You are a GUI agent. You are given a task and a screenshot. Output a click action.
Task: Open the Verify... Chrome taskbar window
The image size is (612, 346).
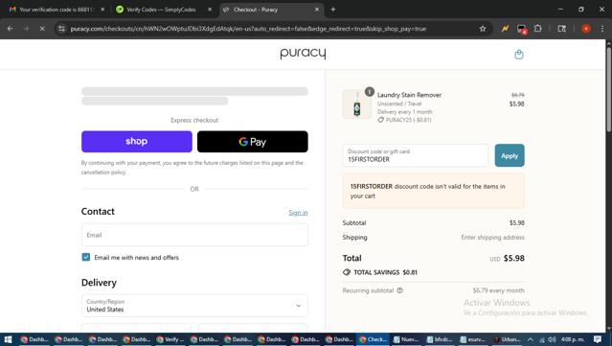(x=170, y=339)
